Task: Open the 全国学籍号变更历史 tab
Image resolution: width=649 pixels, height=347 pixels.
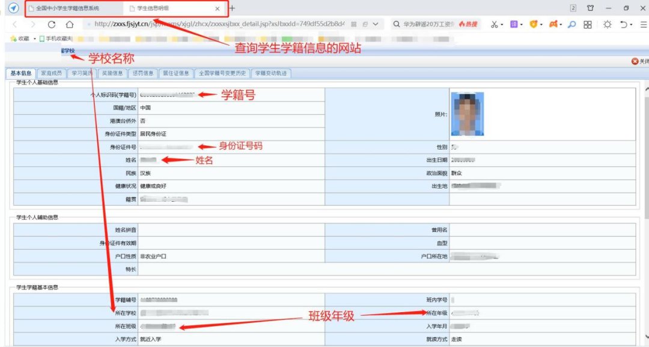Action: (x=222, y=73)
